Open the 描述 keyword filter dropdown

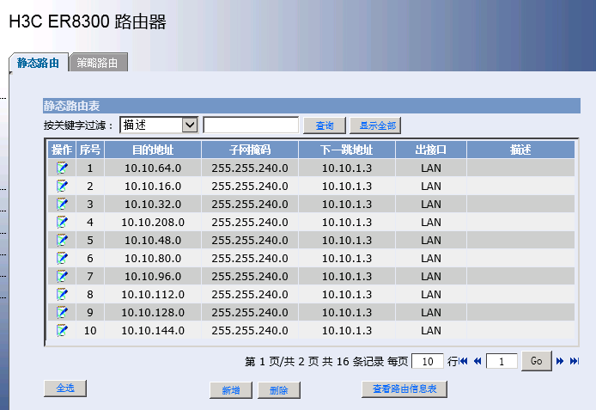pyautogui.click(x=159, y=125)
